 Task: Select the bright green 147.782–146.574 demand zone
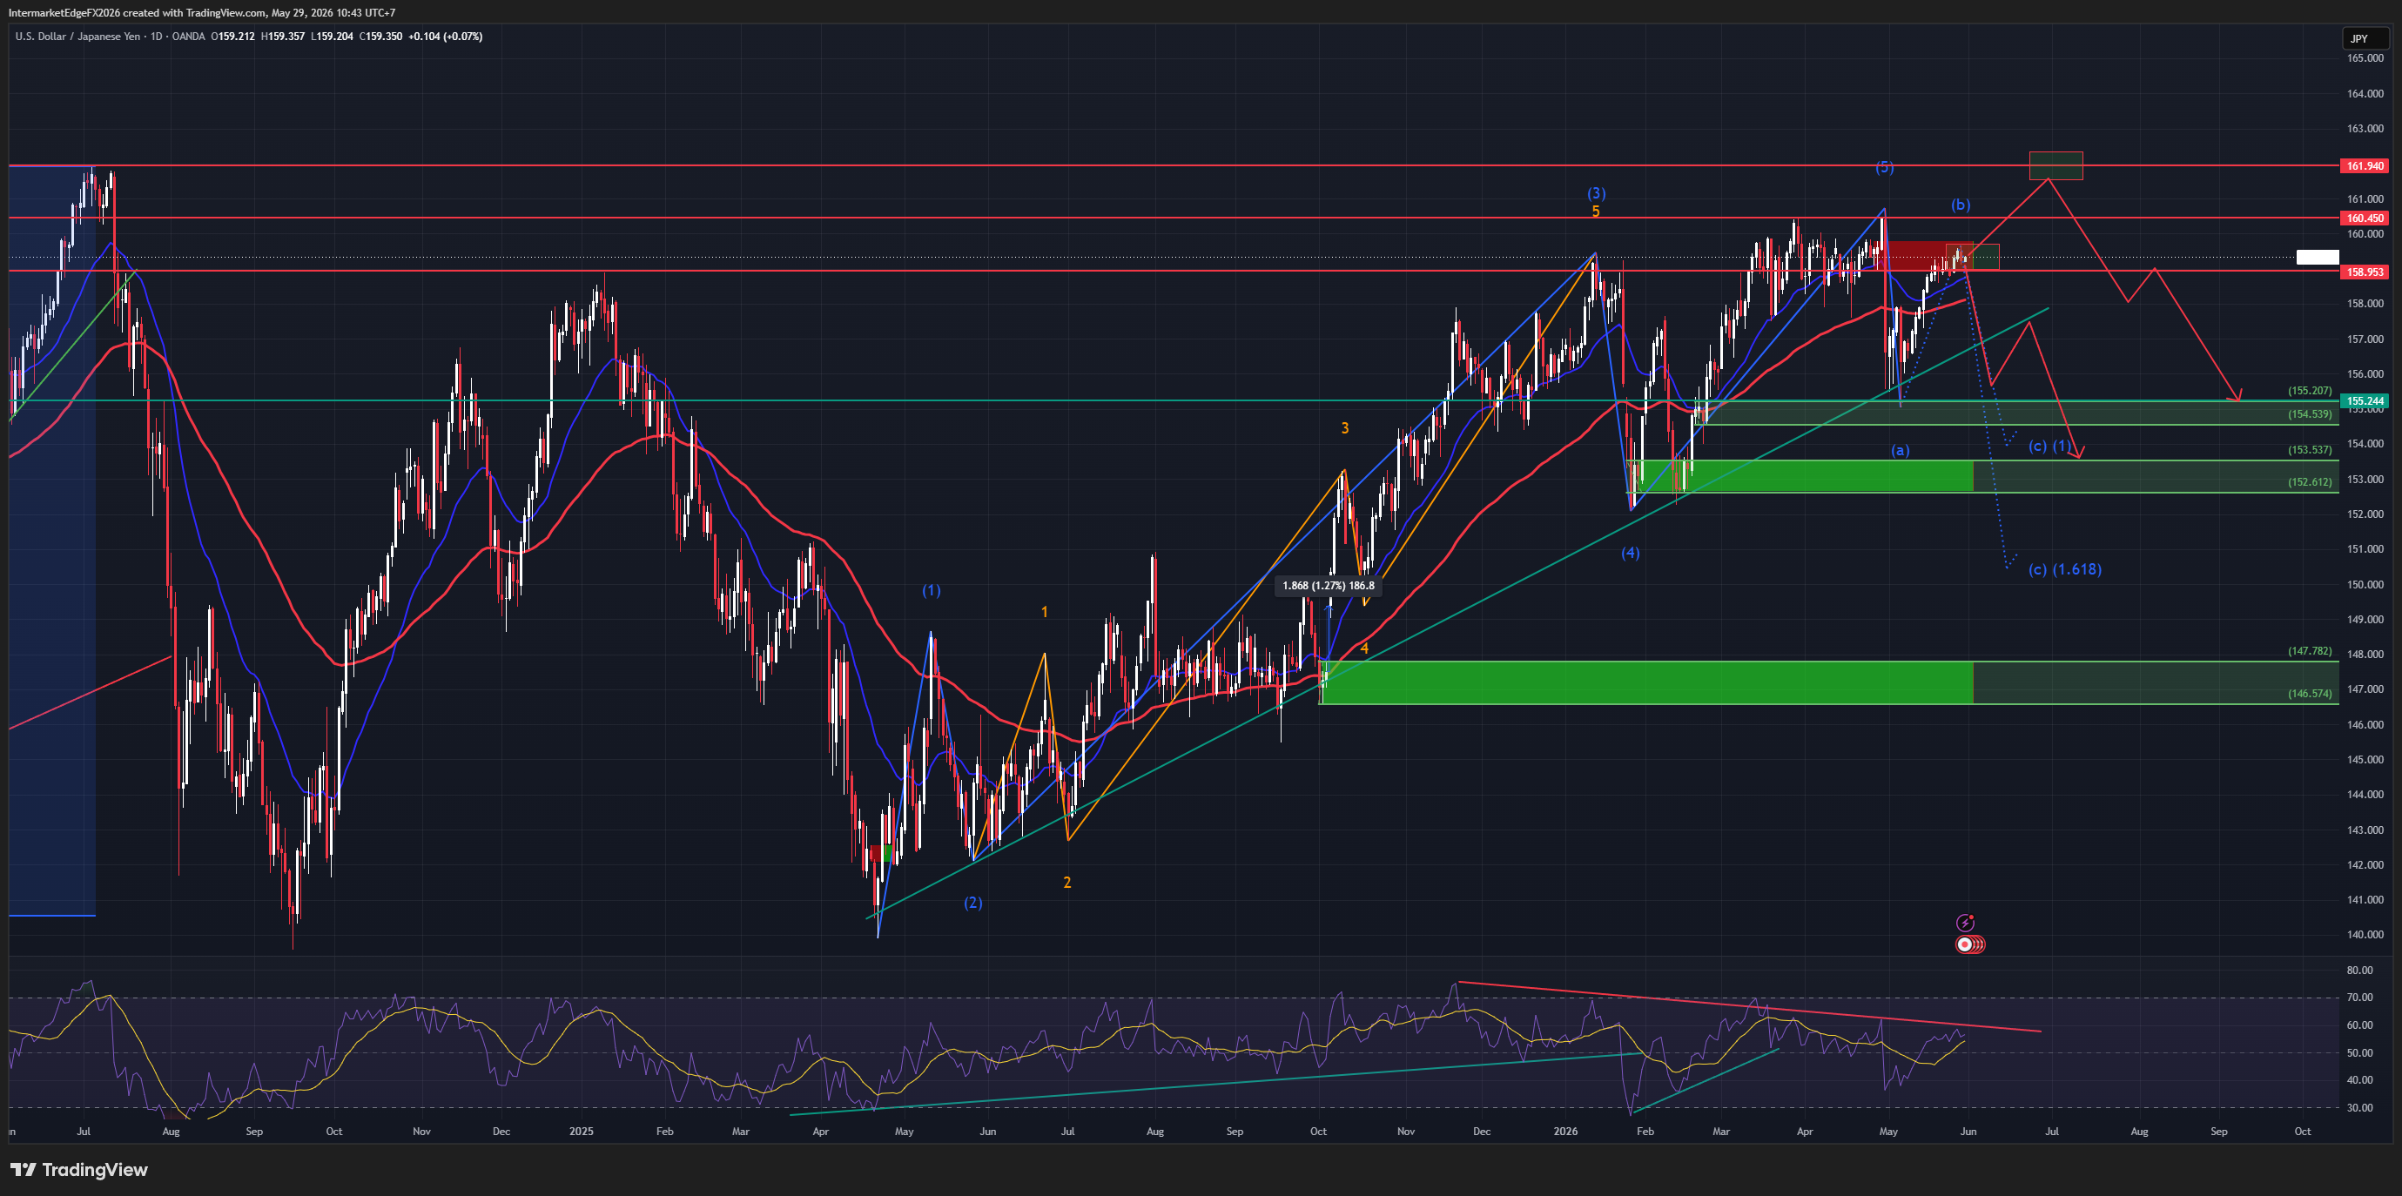(x=1645, y=682)
